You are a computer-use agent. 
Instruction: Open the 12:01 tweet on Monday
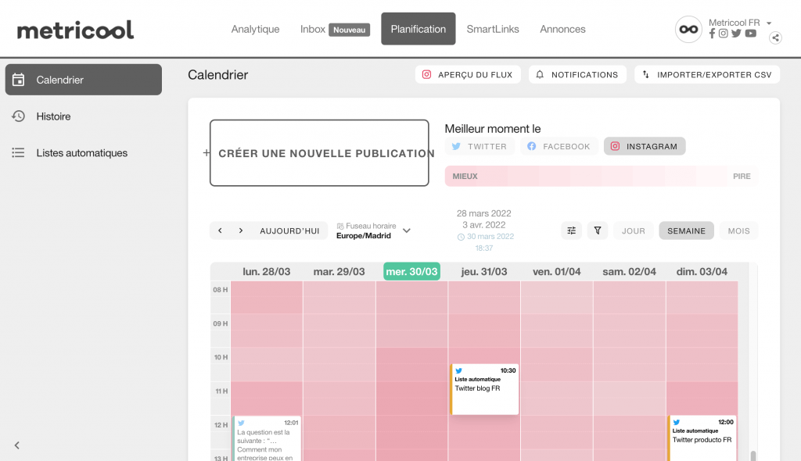(x=267, y=438)
